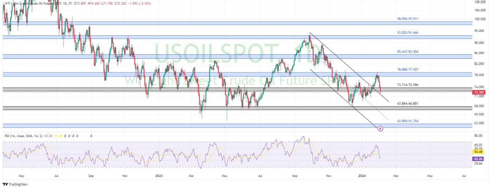Click the −1.593 (−2.16%) change value
The height and width of the screenshot is (189, 491).
(139, 3)
